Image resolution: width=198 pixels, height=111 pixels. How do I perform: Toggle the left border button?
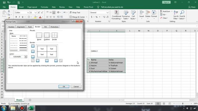click(x=38, y=61)
